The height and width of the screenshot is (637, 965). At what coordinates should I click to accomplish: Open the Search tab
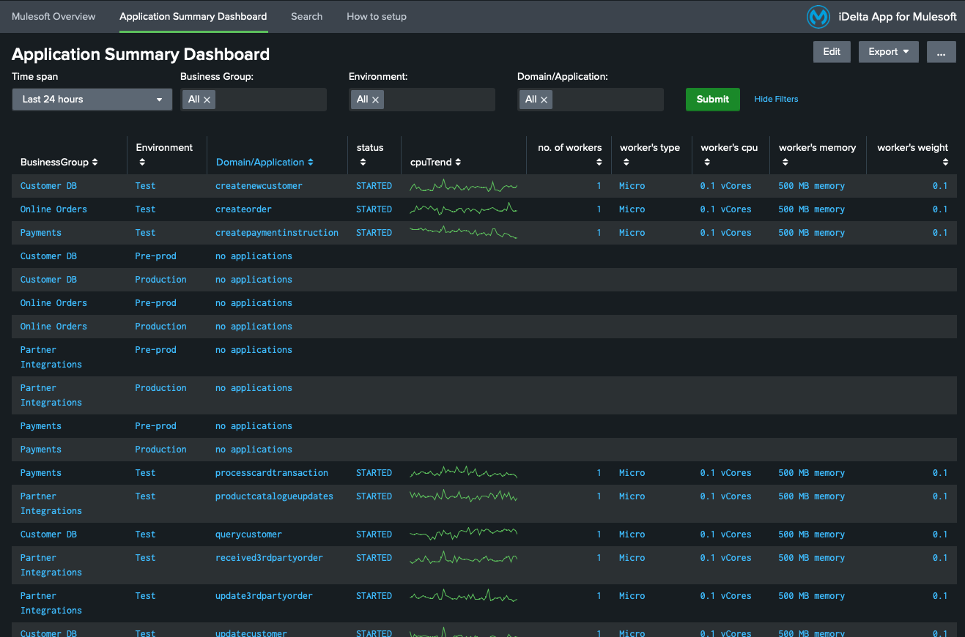coord(306,16)
